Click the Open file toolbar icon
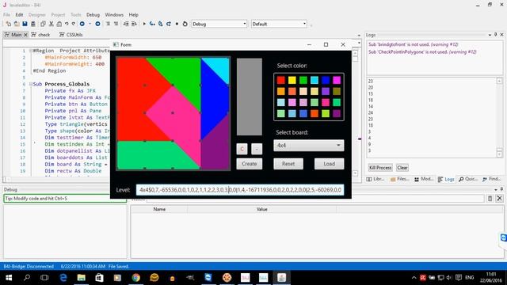507x285 pixels. [17, 24]
